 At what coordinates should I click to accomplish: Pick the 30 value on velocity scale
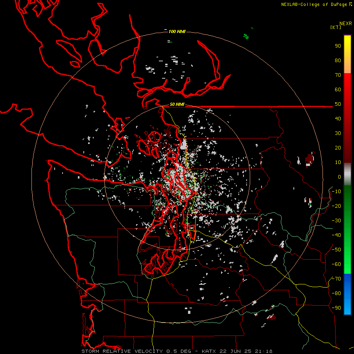338,133
